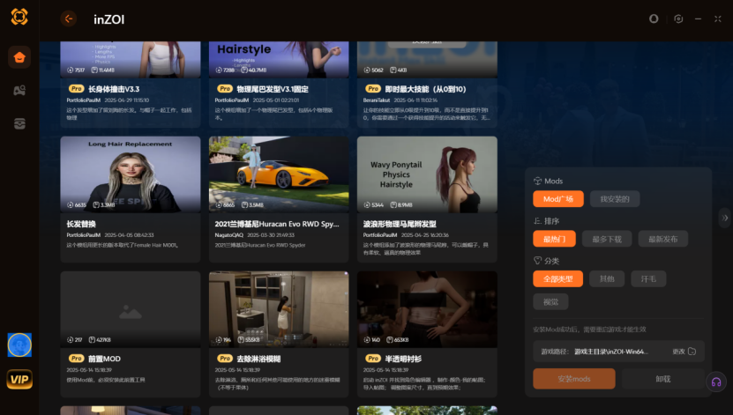Image resolution: width=733 pixels, height=415 pixels.
Task: Click the inZOI page title
Action: point(108,19)
